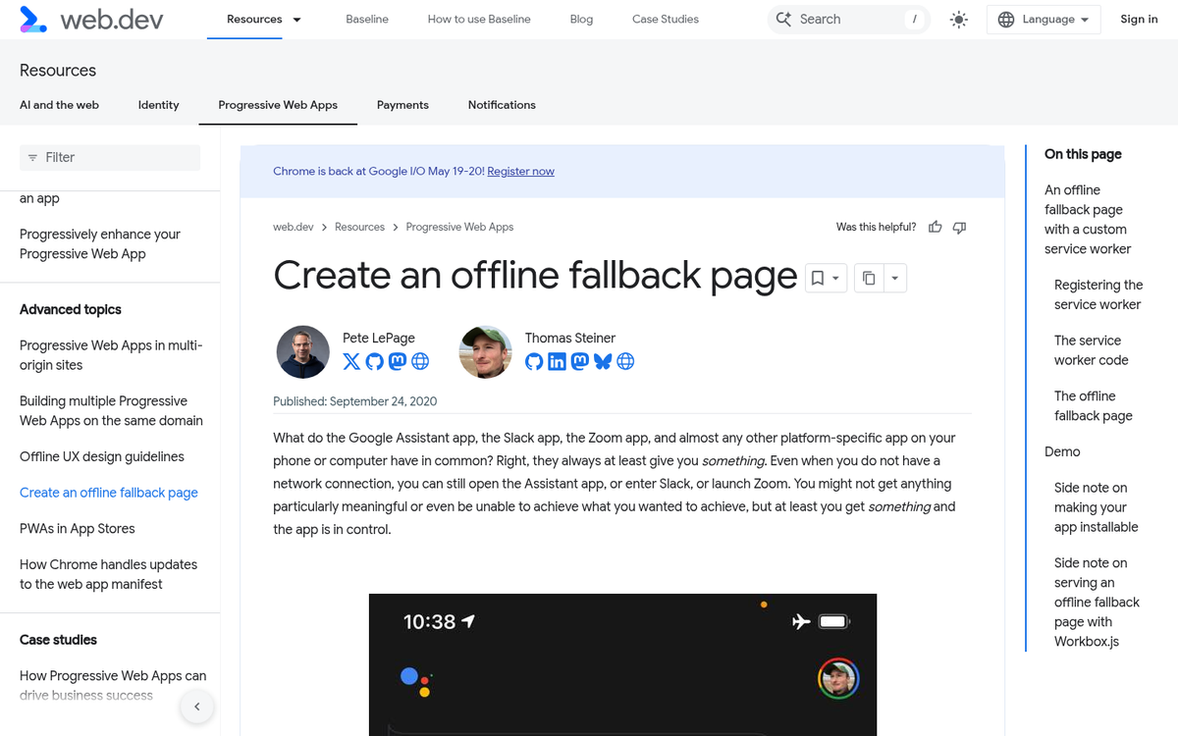Viewport: 1178px width, 736px height.
Task: Copy the page using the copy icon
Action: 868,278
